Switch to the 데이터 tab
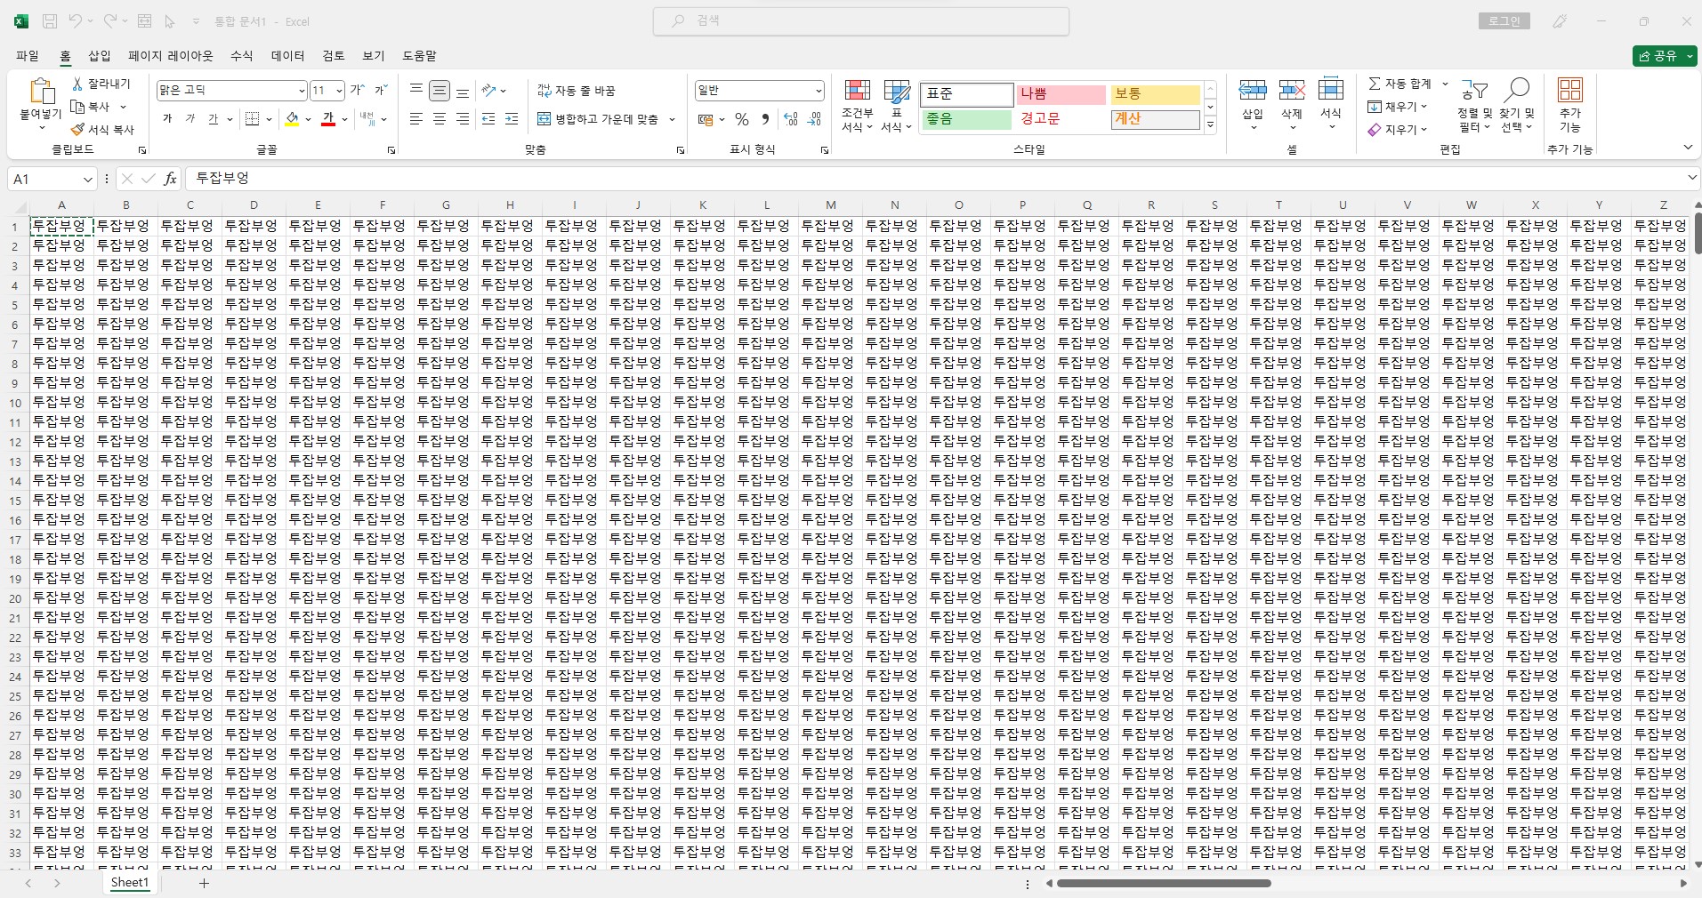 pos(288,55)
